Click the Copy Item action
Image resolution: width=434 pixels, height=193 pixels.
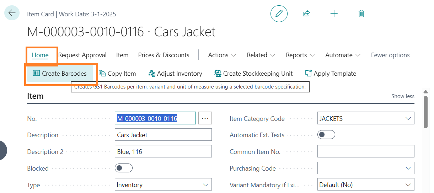(117, 74)
